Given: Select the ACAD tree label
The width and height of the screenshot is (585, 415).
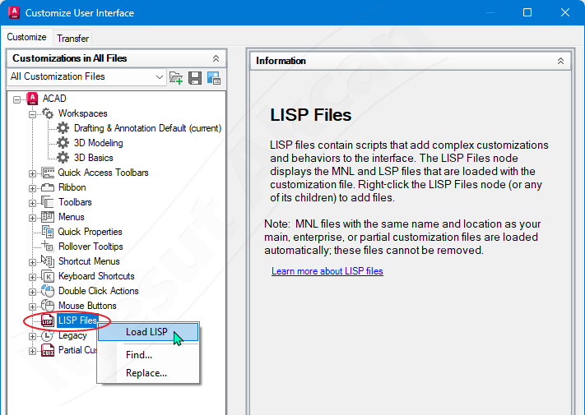Looking at the screenshot, I should click(x=54, y=99).
